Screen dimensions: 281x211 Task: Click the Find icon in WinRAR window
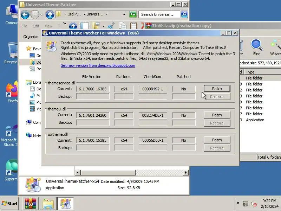click(257, 47)
